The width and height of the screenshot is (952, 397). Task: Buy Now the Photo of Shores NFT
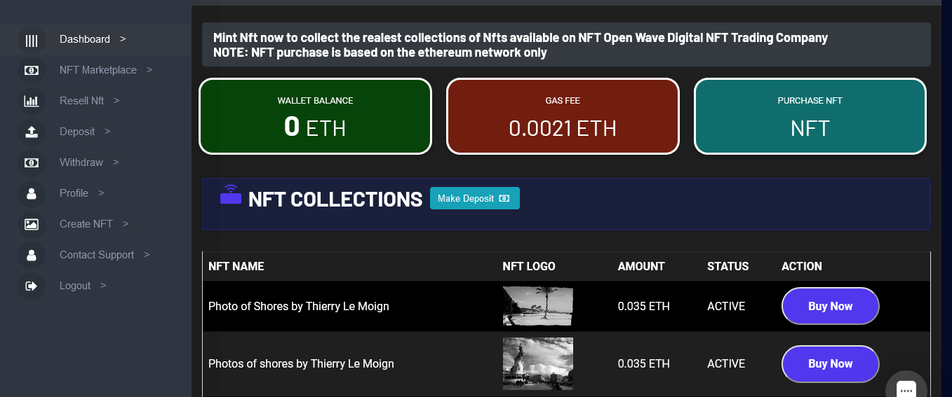coord(830,306)
